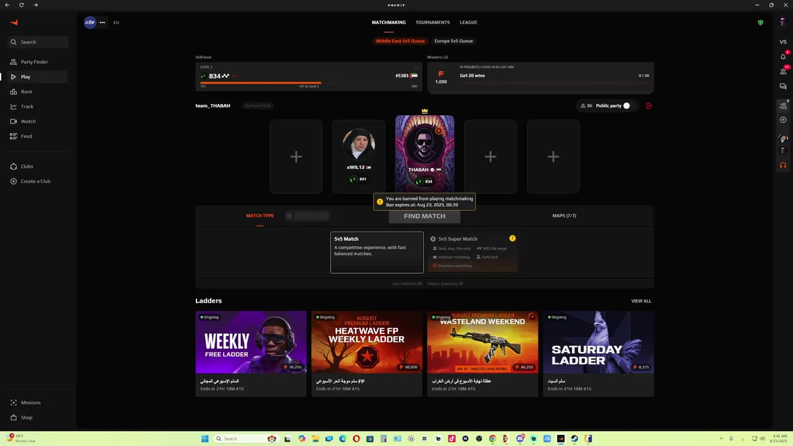Open Missions from the bottom sidebar
The image size is (793, 446).
(38, 403)
